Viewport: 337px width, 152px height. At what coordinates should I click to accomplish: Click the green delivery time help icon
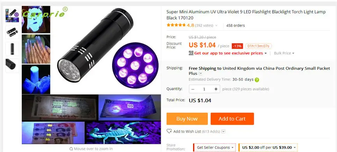[x=257, y=80]
